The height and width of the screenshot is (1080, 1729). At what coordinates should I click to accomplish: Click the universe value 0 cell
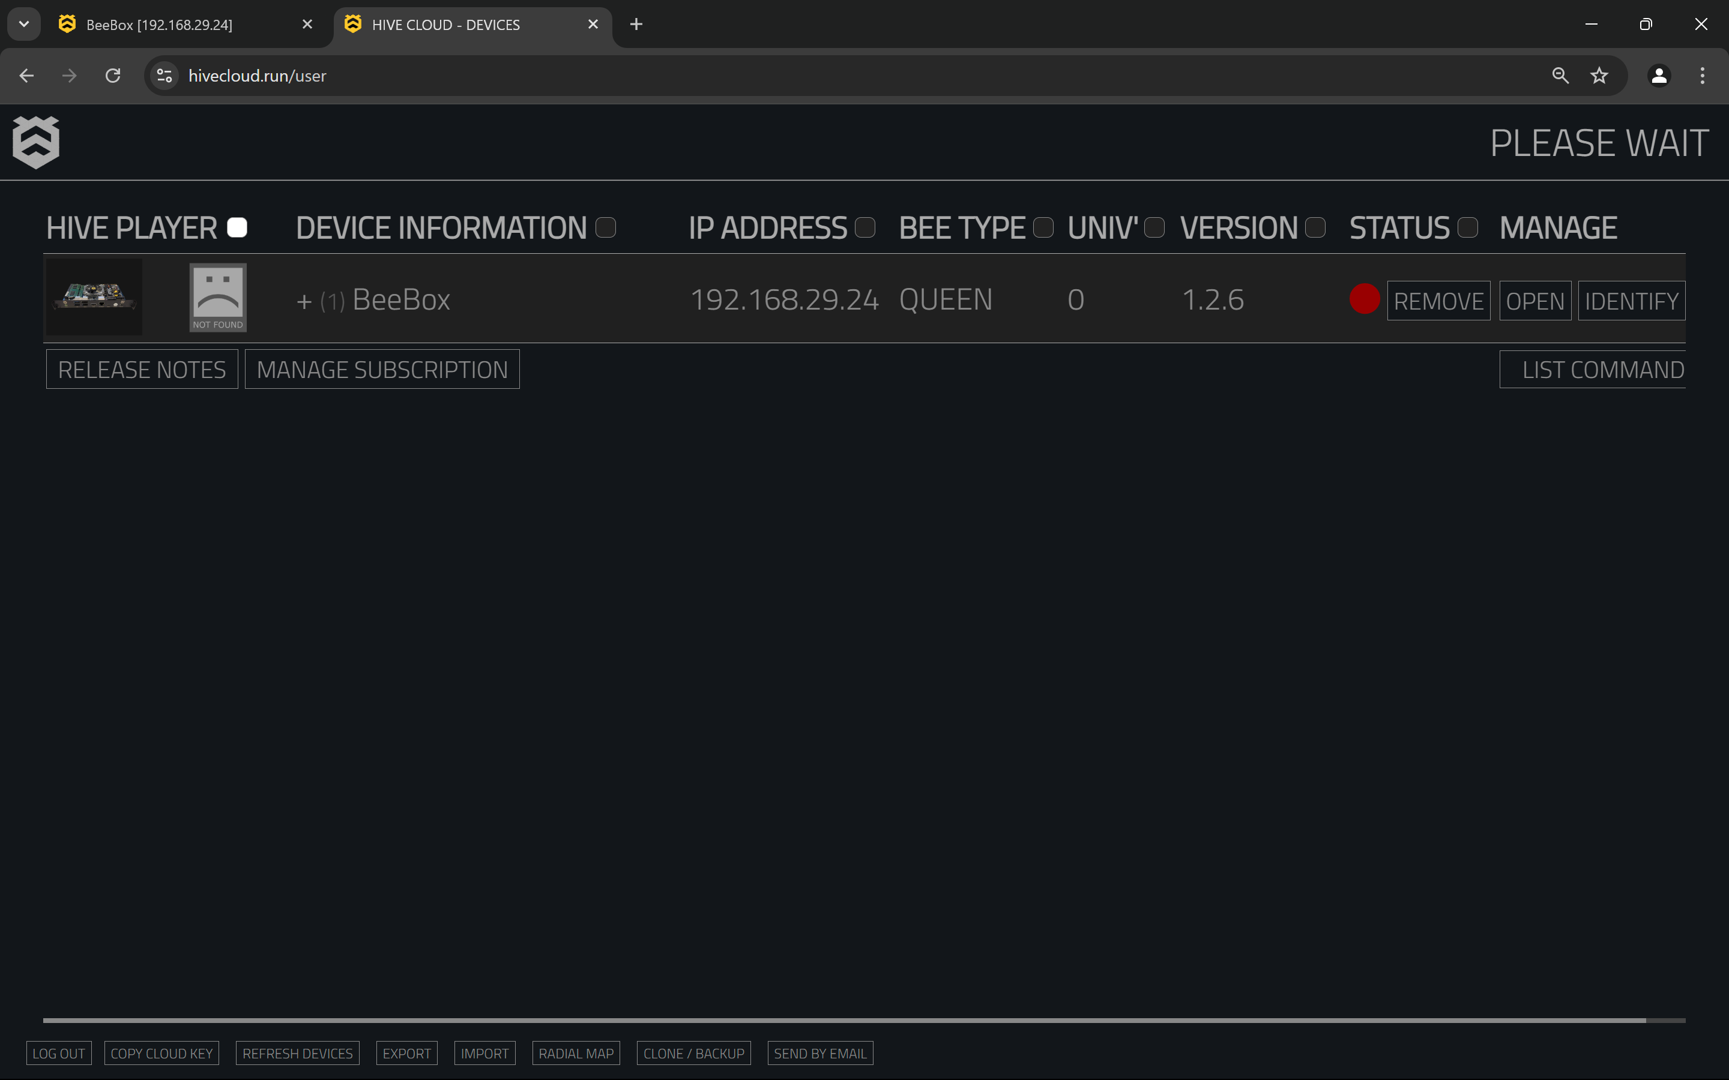click(1076, 300)
